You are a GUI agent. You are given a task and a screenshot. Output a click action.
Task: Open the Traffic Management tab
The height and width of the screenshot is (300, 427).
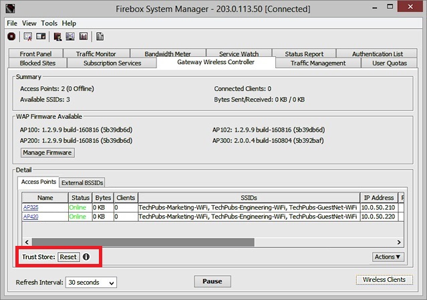click(x=318, y=63)
